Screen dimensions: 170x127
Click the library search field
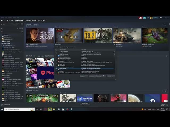pos(11,32)
